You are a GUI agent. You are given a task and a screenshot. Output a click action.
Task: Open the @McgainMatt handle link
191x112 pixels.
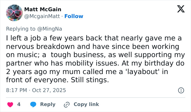point(42,16)
